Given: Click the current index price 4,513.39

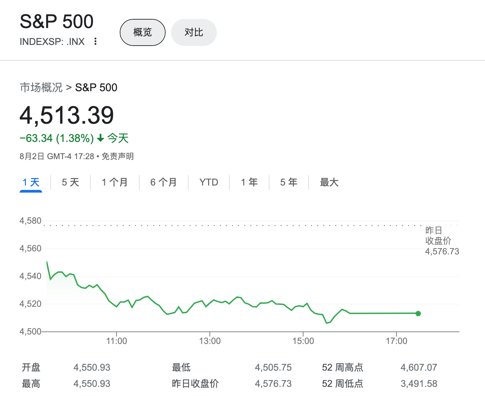Looking at the screenshot, I should point(67,115).
